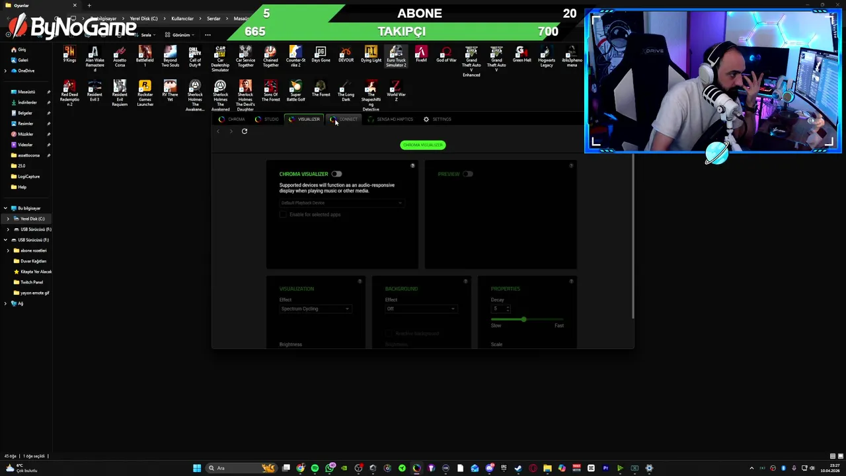Select the Euro Truck Simulator 2 shortcut
The image size is (846, 476).
(x=396, y=57)
